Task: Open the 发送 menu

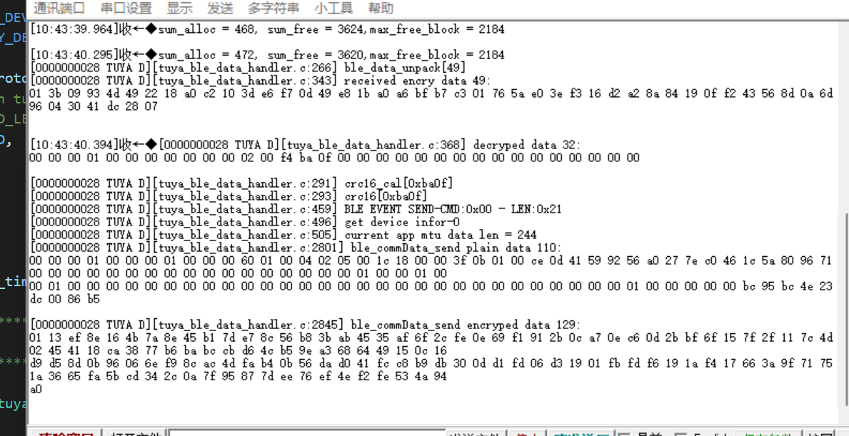Action: click(220, 9)
